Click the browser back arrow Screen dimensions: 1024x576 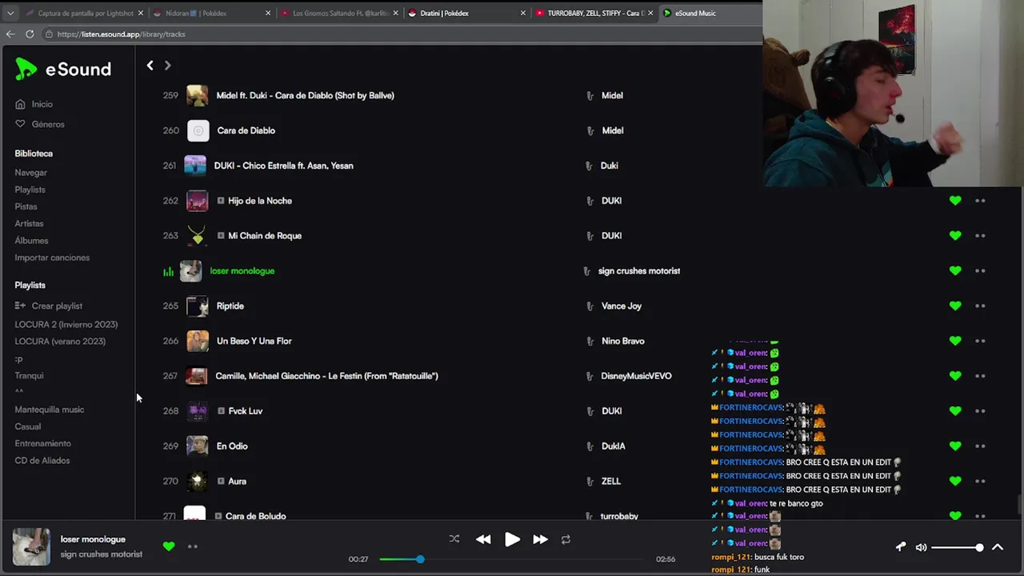click(10, 34)
